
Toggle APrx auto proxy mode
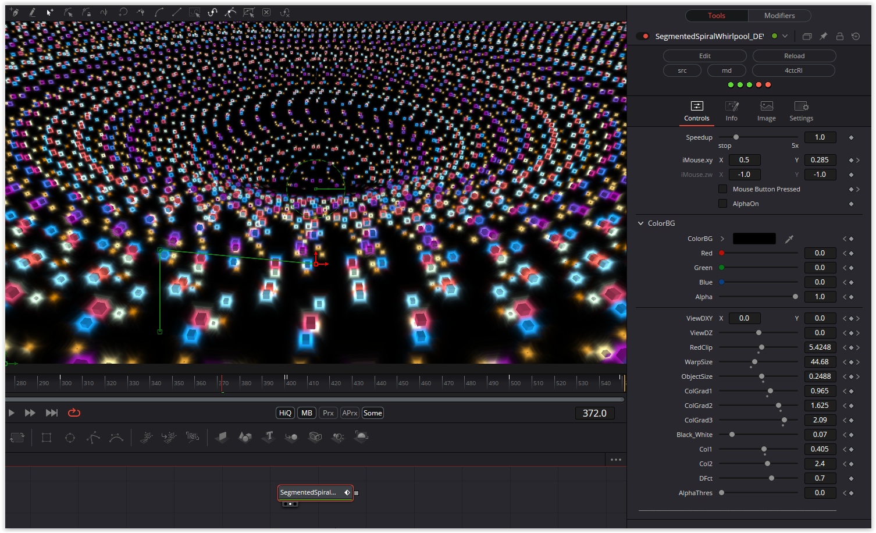pos(350,413)
